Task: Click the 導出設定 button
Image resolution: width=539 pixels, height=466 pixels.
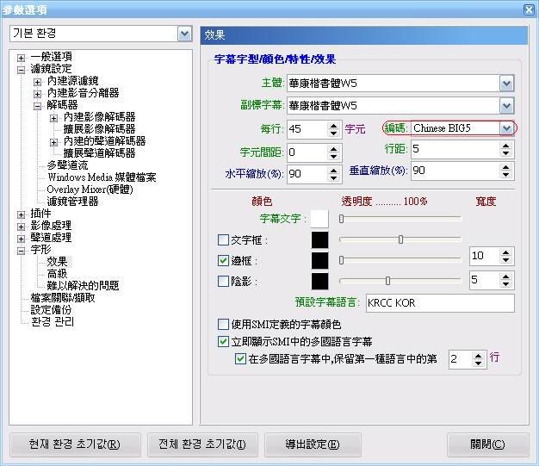Action: click(312, 444)
